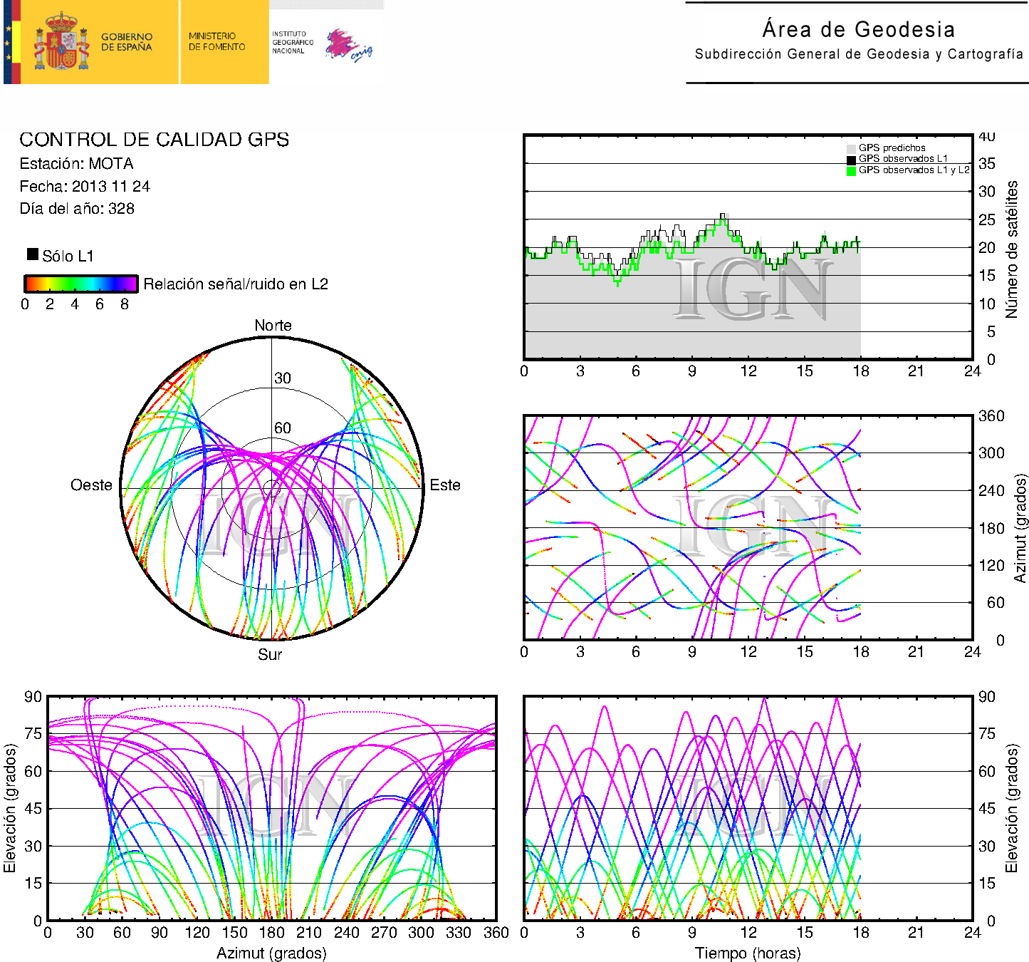The width and height of the screenshot is (1029, 962).
Task: Click the Área de Geodesia heading
Action: [858, 30]
